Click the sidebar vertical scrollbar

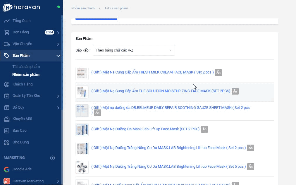(62, 62)
